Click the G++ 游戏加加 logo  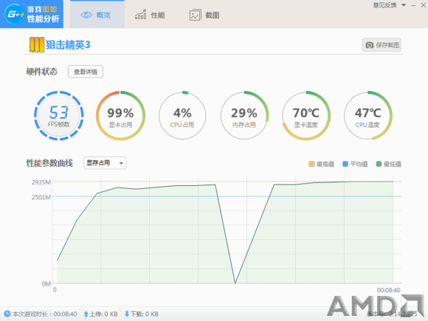pyautogui.click(x=32, y=14)
